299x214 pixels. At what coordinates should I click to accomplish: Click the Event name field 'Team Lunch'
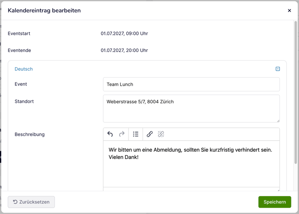pyautogui.click(x=191, y=84)
